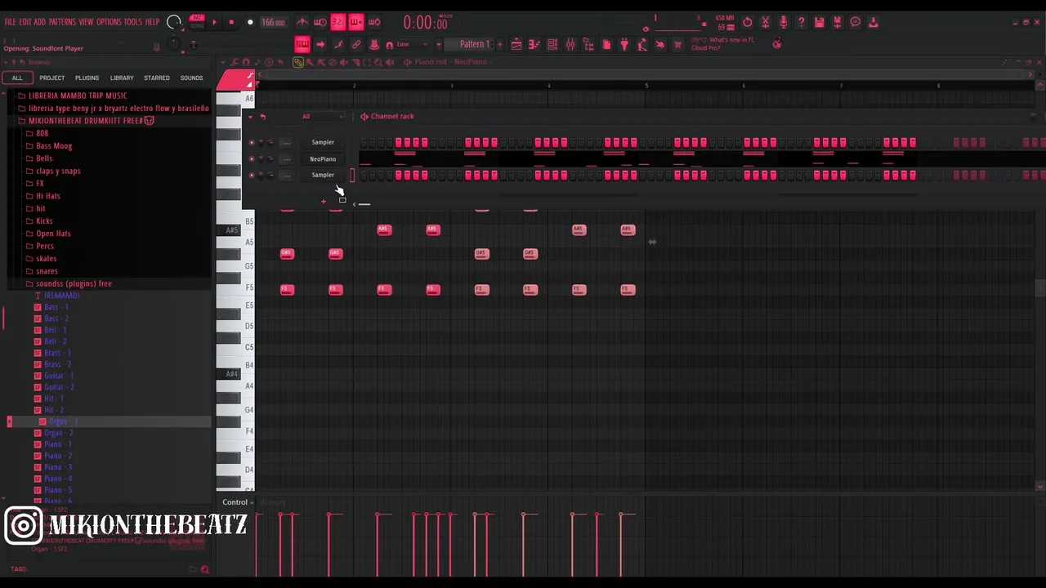The image size is (1046, 588).
Task: Toggle the record button
Action: tap(250, 22)
